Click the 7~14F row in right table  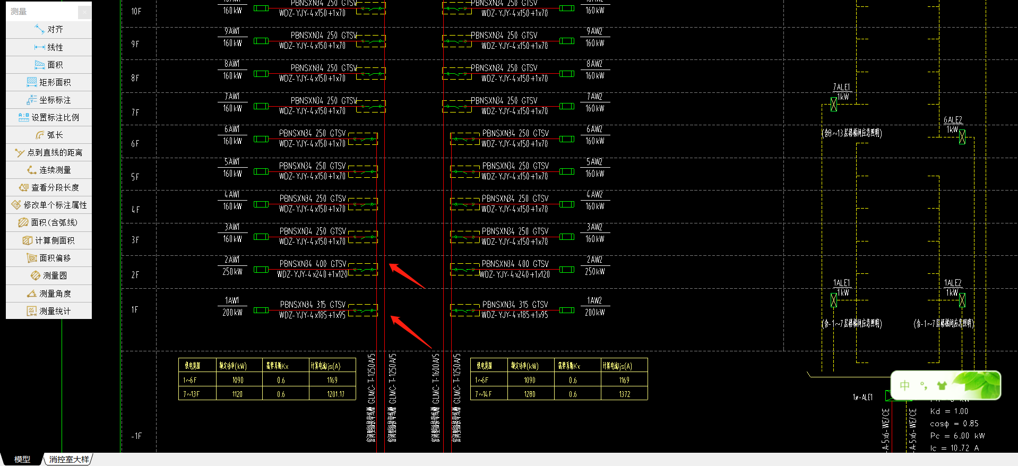click(559, 393)
